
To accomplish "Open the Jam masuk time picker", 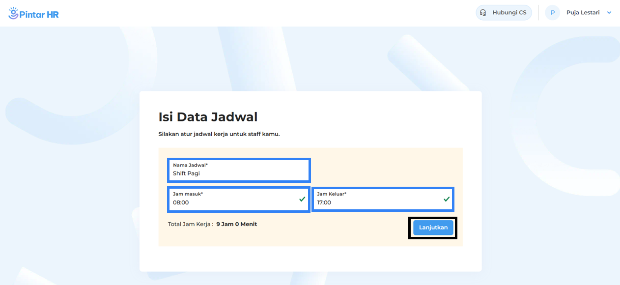I will (x=239, y=199).
